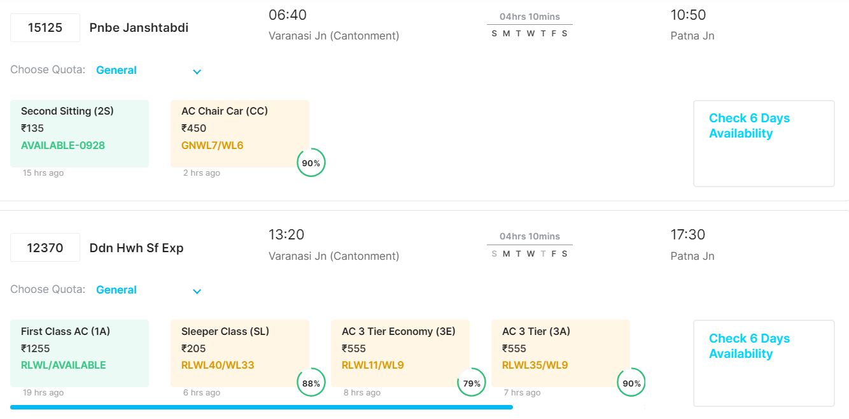Screen dimensions: 849x419
Task: Select General quota for Pnbe Janshtabdi
Action: [x=116, y=70]
